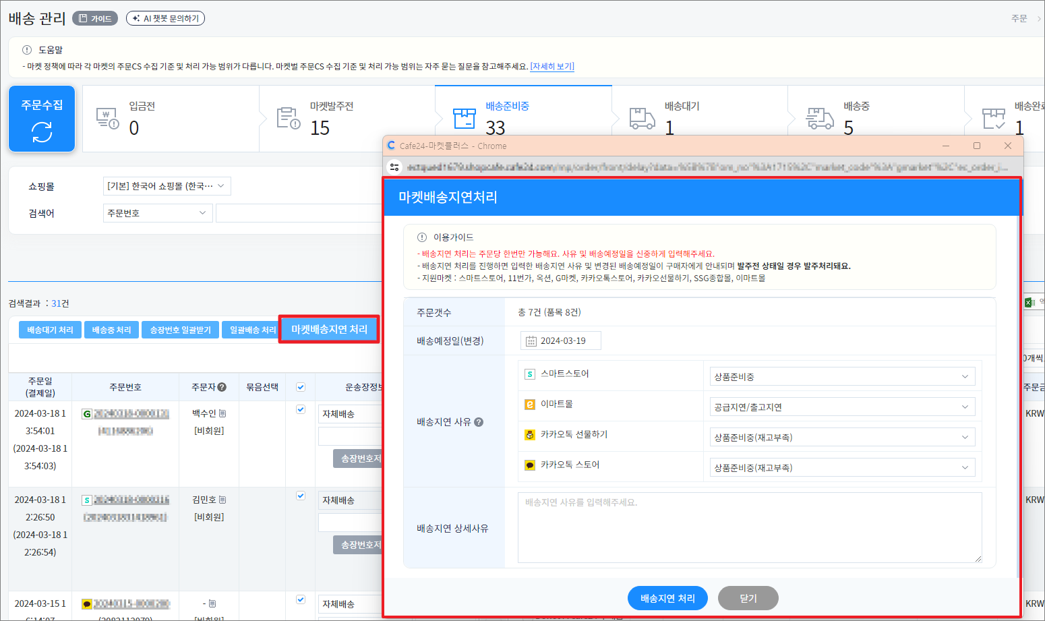Viewport: 1045px width, 621px height.
Task: Open the 자세히 보기 help link
Action: click(x=552, y=66)
